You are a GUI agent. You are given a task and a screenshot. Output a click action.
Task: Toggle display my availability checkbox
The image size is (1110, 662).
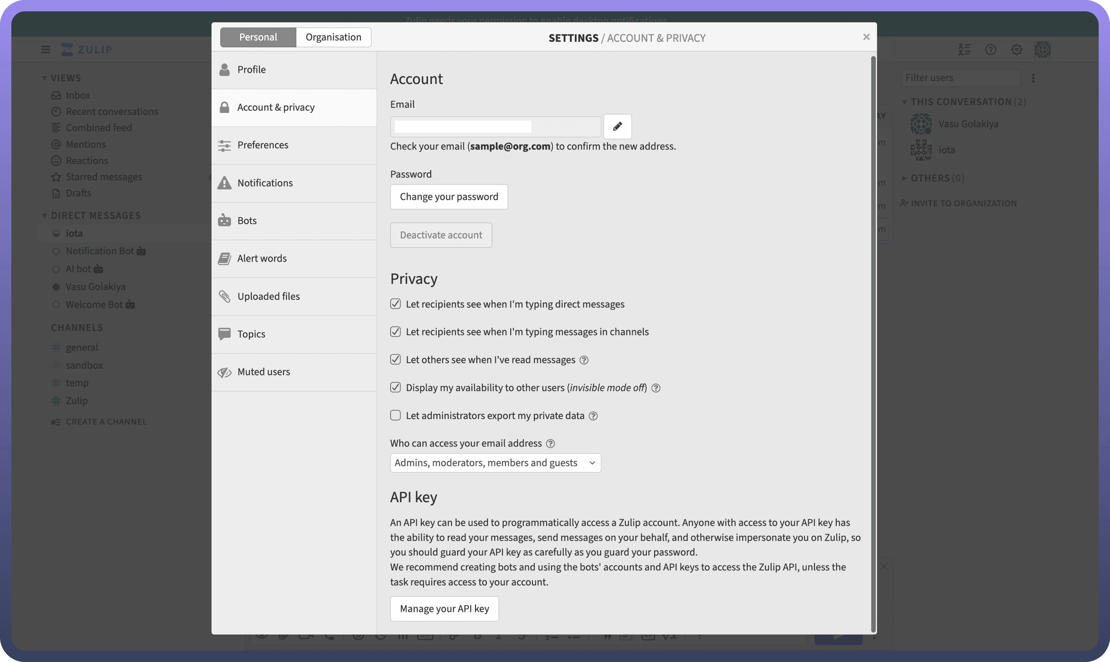point(395,387)
